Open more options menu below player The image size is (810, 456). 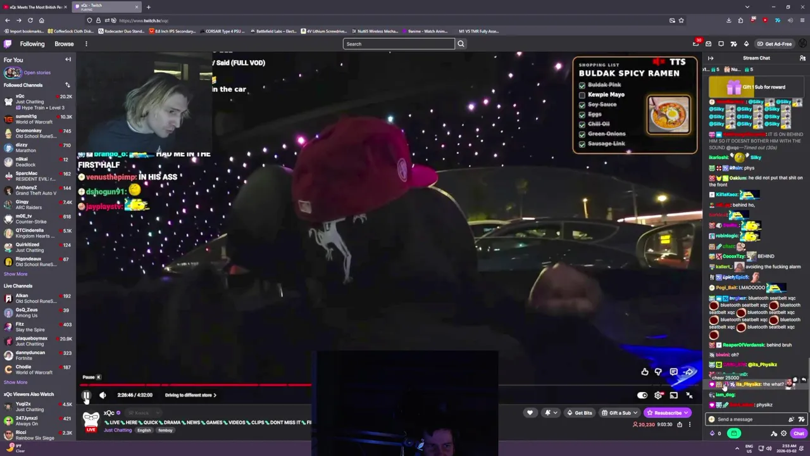coord(690,424)
